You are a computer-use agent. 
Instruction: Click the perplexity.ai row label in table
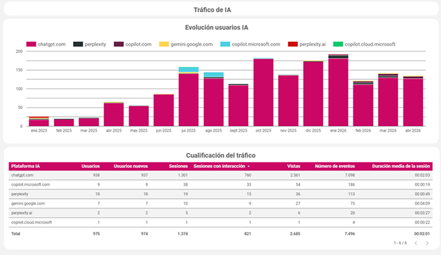pyautogui.click(x=22, y=213)
